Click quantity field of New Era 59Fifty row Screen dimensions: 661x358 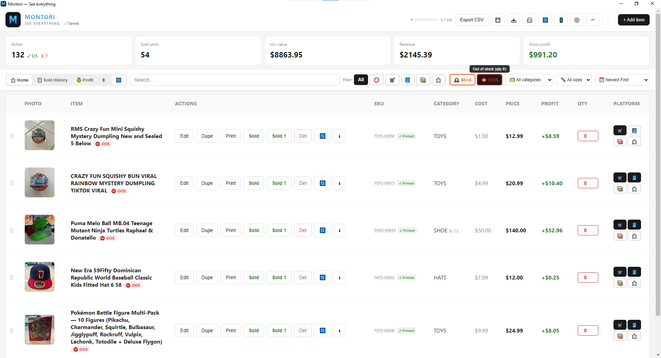pos(588,277)
